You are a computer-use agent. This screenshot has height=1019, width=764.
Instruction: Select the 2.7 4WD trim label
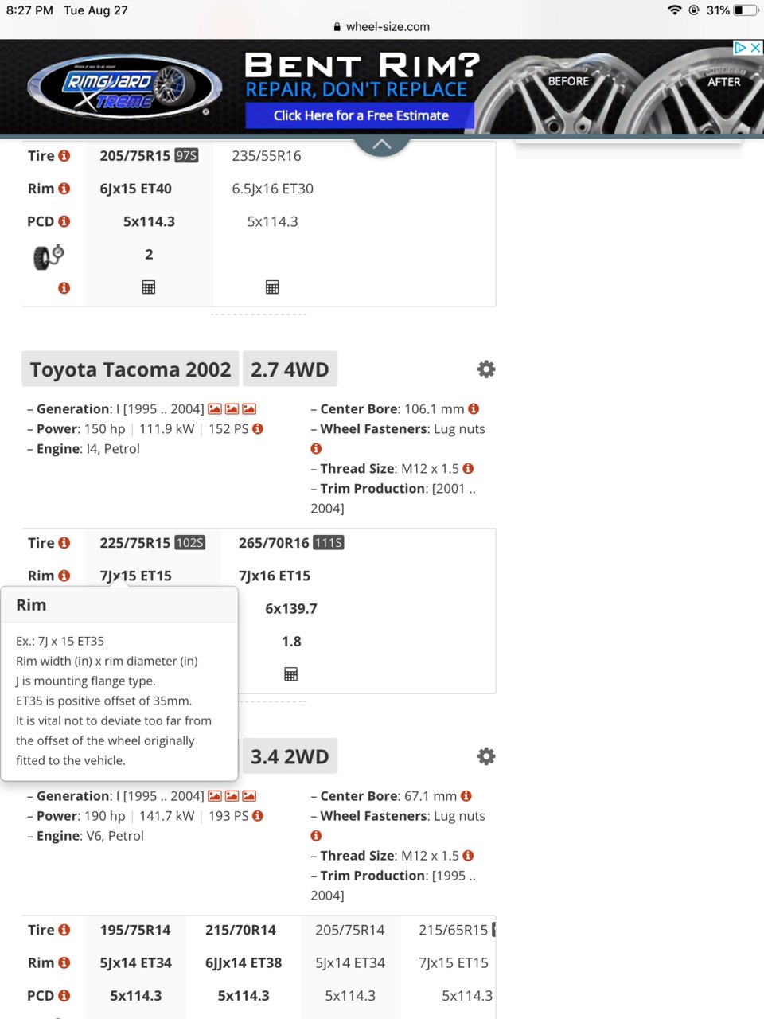tap(290, 369)
